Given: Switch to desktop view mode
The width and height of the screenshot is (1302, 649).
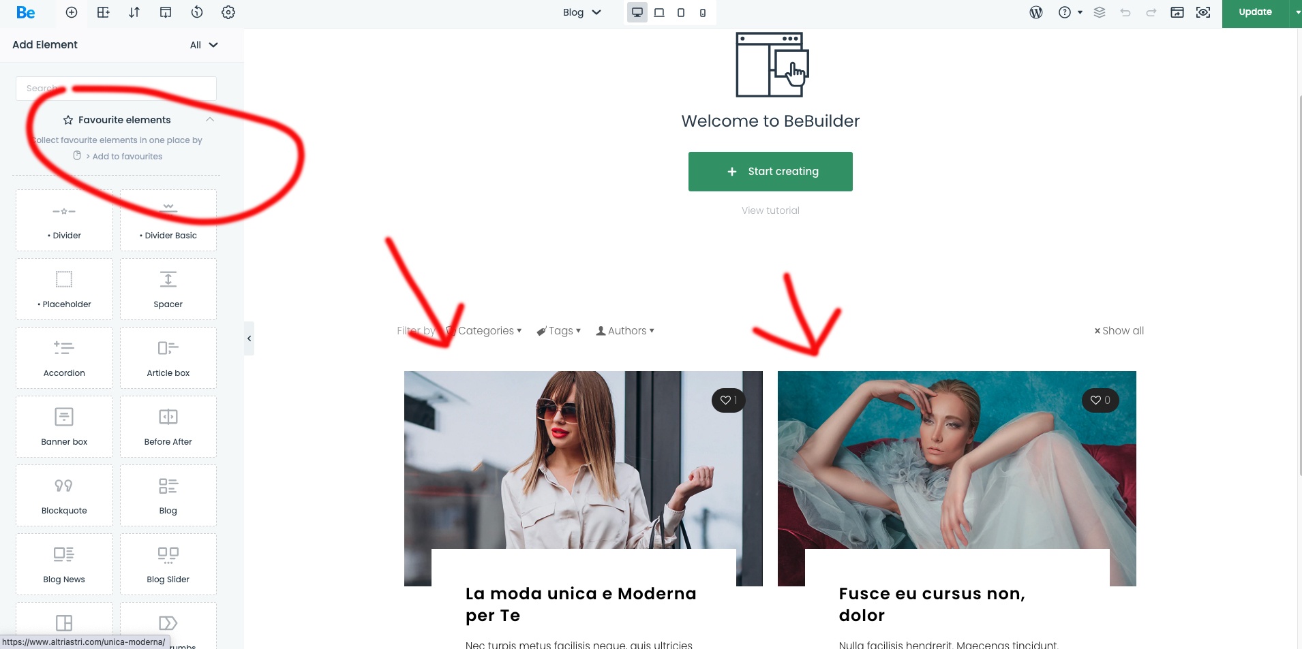Looking at the screenshot, I should 637,12.
